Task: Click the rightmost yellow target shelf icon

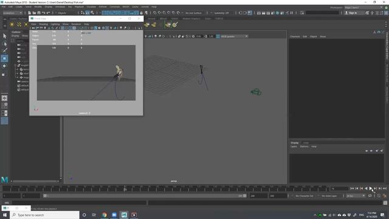Action: pyautogui.click(x=175, y=24)
